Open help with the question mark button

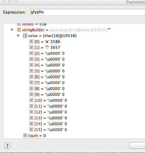[x=7, y=146]
